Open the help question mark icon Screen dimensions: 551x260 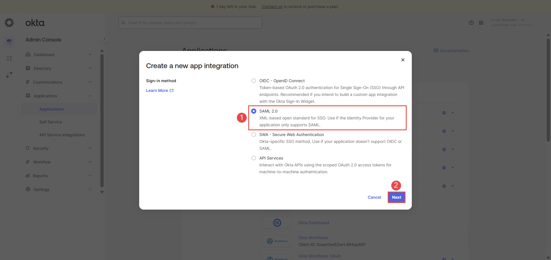click(471, 23)
